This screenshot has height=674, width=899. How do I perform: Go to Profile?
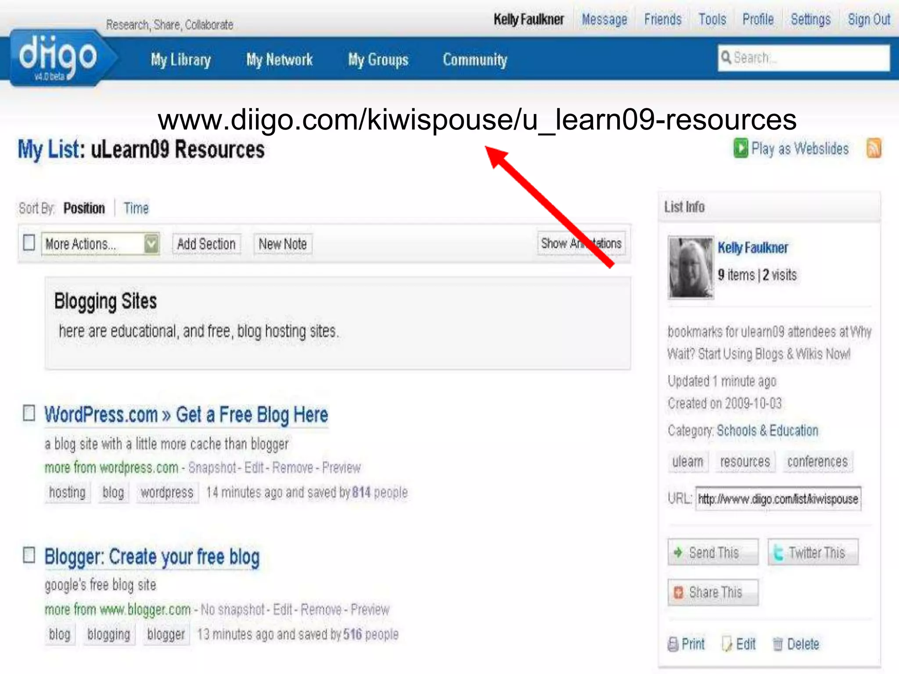point(758,20)
